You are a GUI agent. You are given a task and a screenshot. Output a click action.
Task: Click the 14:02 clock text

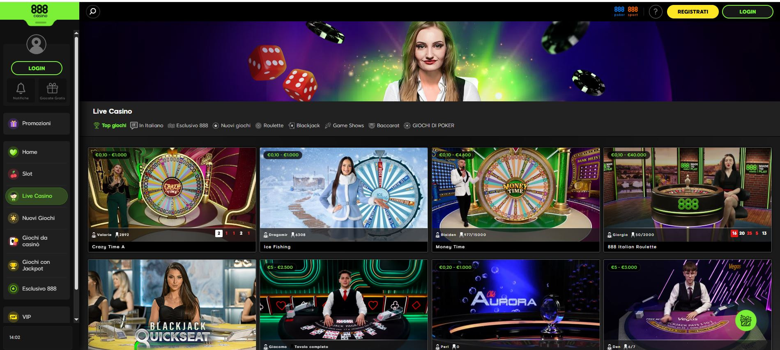pos(15,337)
